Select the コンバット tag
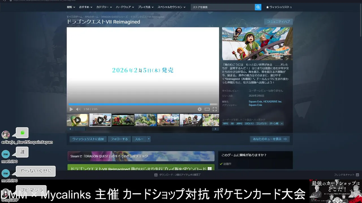This screenshot has height=203, width=362. coord(262,123)
